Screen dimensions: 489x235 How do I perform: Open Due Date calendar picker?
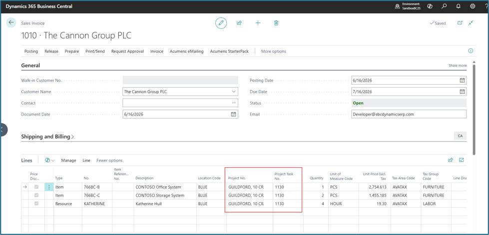[462, 92]
